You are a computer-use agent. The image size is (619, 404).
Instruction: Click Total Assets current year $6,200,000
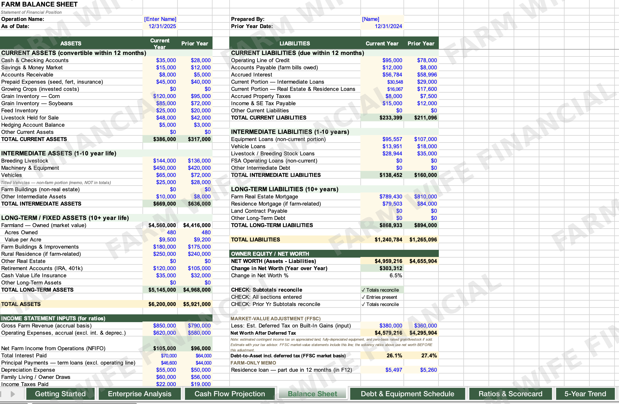click(160, 304)
